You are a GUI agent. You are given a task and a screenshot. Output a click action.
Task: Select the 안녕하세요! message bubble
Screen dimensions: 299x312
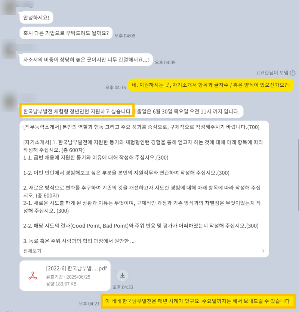tap(36, 18)
